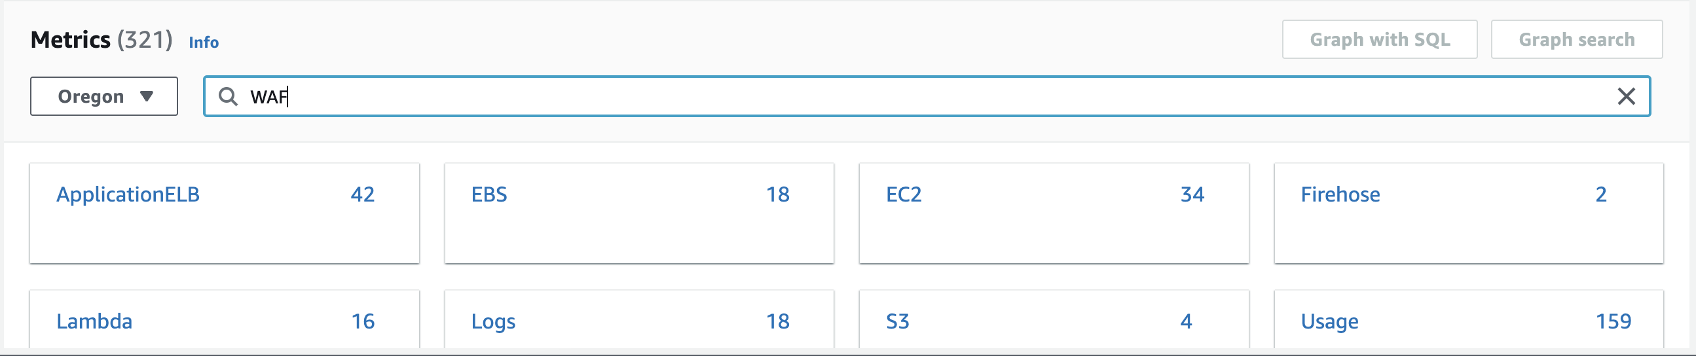Open the Logs metrics namespace card
The image size is (1696, 356).
639,319
